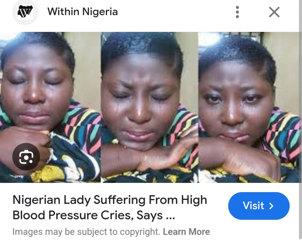Click the "Images may be subject to copyright" notice
The width and height of the screenshot is (302, 243).
tap(86, 232)
